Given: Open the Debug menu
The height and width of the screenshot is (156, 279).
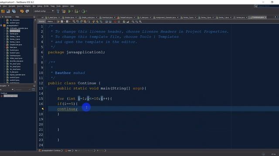Looking at the screenshot, I should click(x=40, y=6).
